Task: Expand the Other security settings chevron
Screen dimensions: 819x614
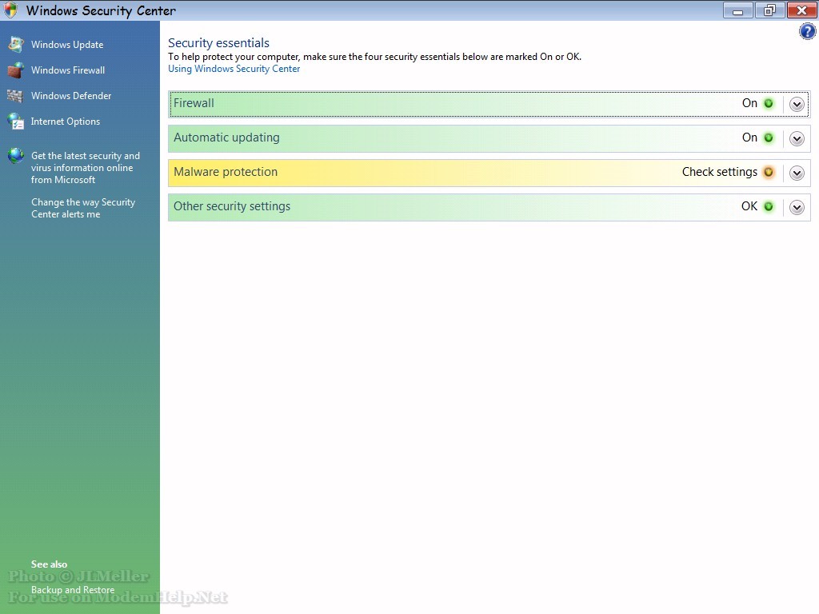Action: point(797,208)
